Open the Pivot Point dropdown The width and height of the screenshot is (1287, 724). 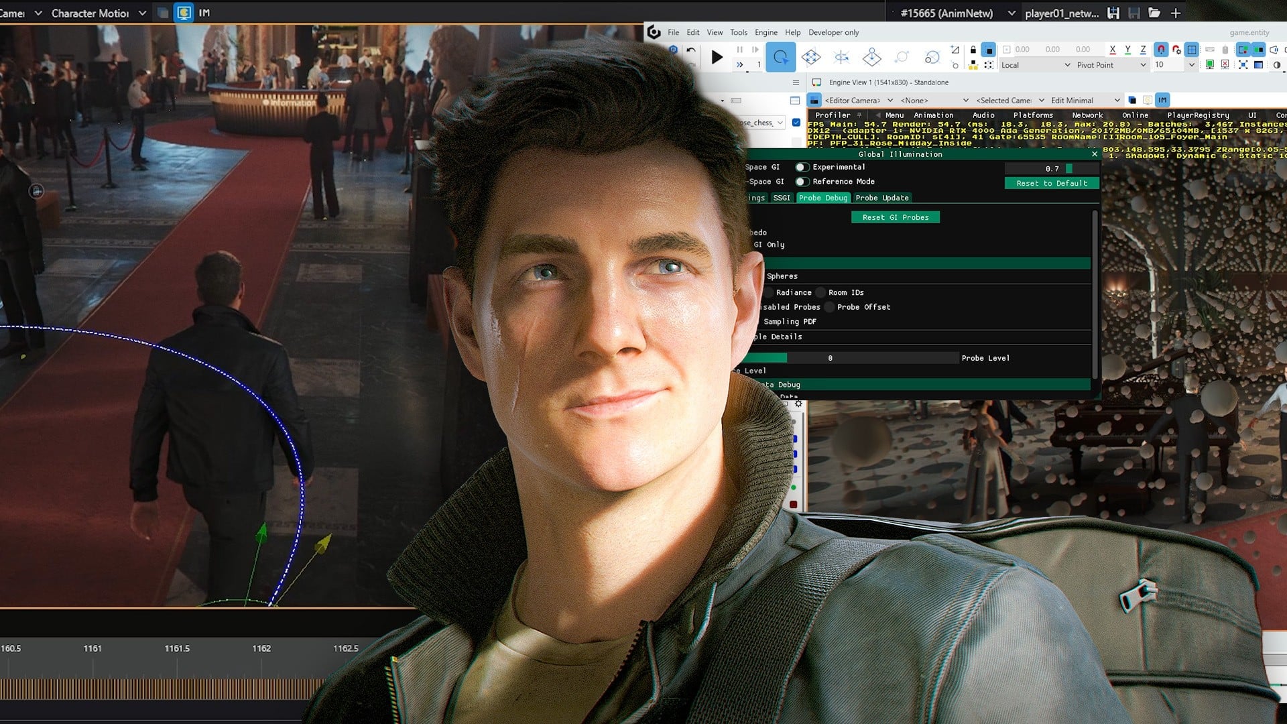[x=1111, y=65]
